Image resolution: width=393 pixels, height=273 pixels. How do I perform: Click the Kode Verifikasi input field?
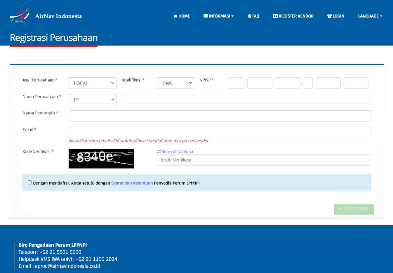coord(264,160)
